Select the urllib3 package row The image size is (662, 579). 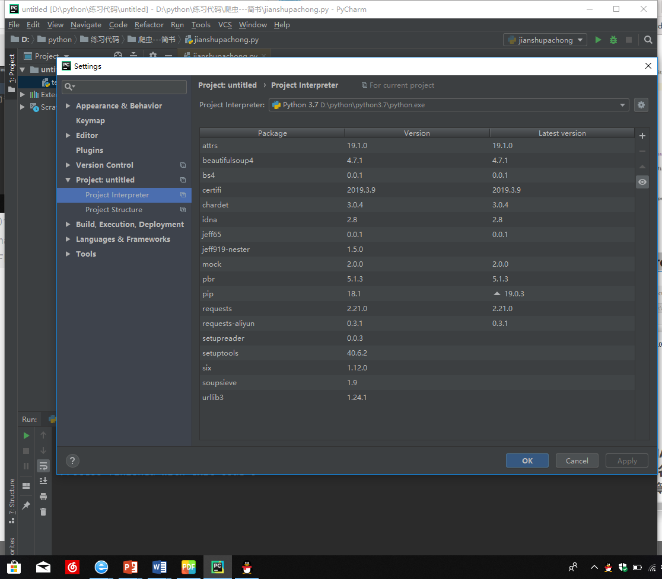click(416, 398)
